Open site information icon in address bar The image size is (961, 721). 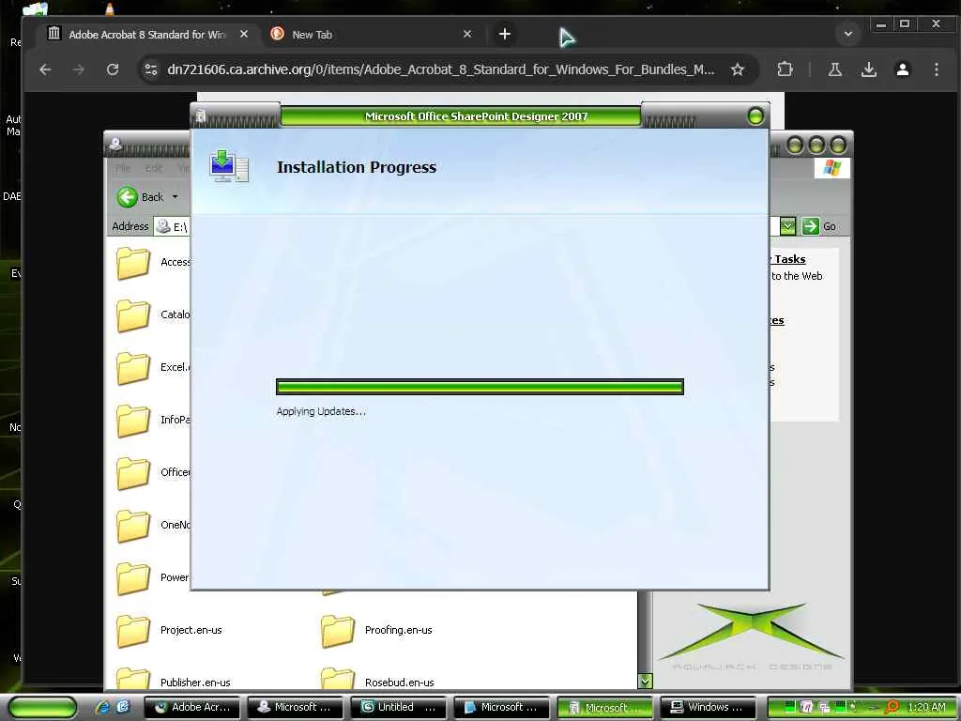(x=151, y=69)
